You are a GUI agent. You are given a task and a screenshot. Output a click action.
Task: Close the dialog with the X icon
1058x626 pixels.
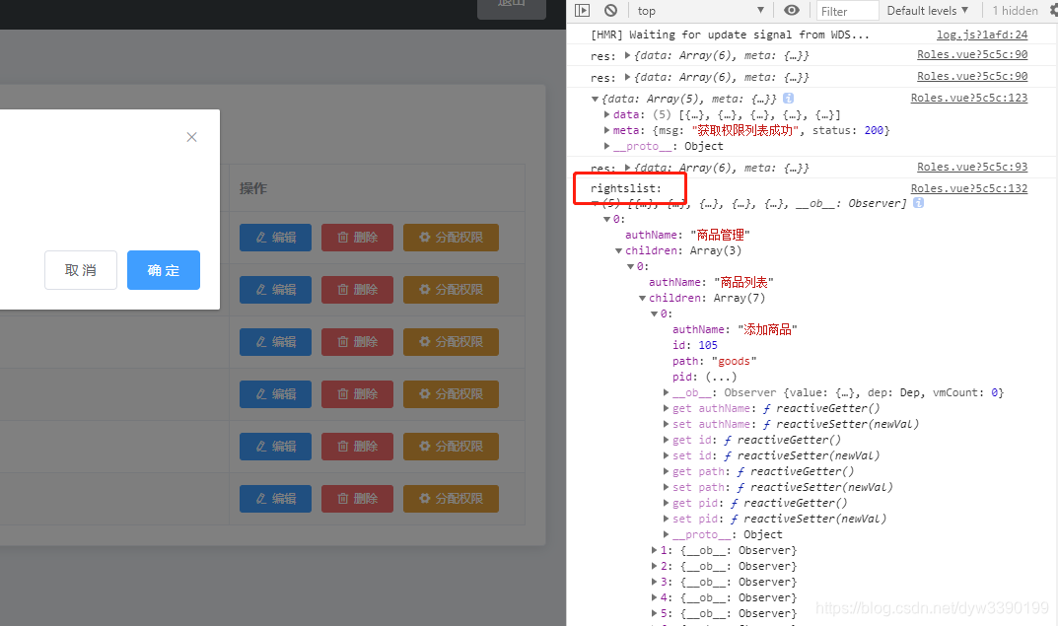coord(191,137)
